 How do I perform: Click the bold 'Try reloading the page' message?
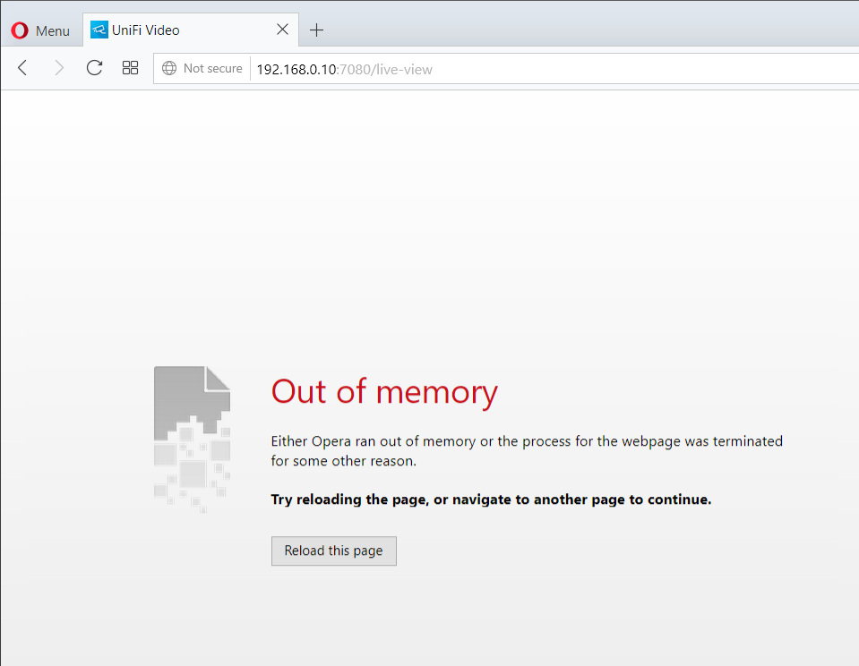point(491,499)
